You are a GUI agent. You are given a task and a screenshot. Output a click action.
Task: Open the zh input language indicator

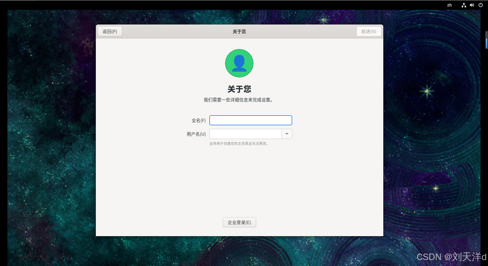pos(449,5)
